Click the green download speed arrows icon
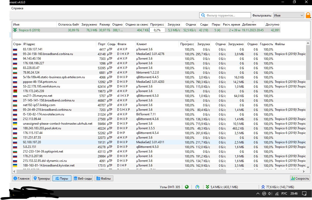 point(207,187)
